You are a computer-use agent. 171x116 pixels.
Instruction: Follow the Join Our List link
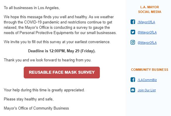point(147,90)
